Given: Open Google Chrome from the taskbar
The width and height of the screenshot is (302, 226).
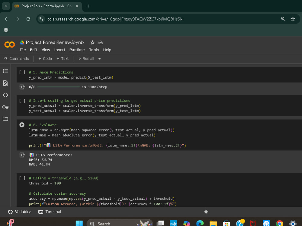Looking at the screenshot, I should click(279, 223).
